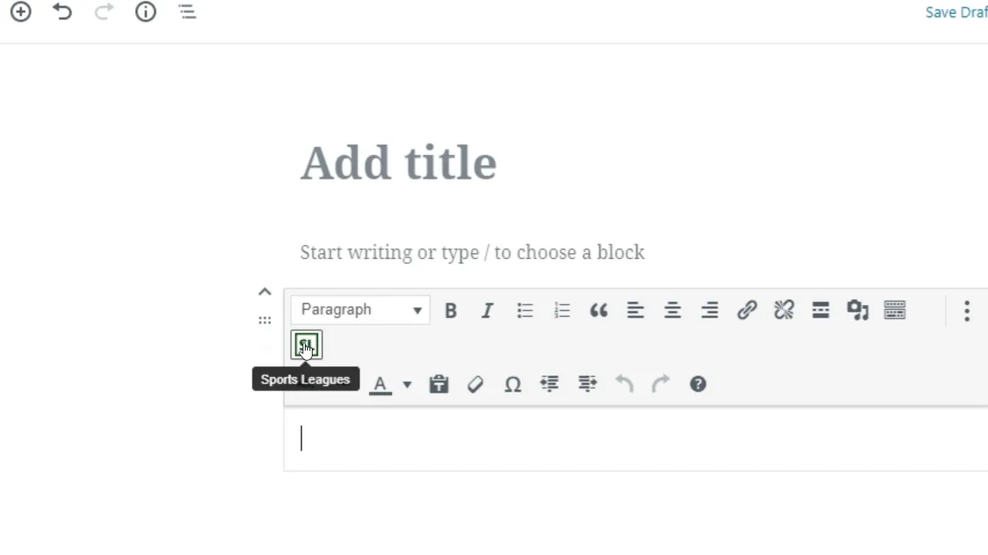Open the block navigation list icon
This screenshot has width=988, height=555.
188,12
